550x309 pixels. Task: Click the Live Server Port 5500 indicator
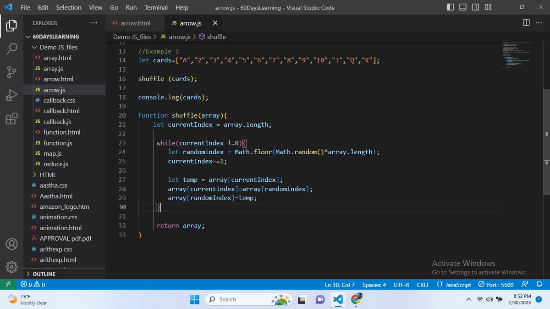pos(495,285)
